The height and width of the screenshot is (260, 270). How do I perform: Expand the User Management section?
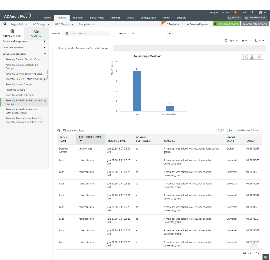pos(24,48)
